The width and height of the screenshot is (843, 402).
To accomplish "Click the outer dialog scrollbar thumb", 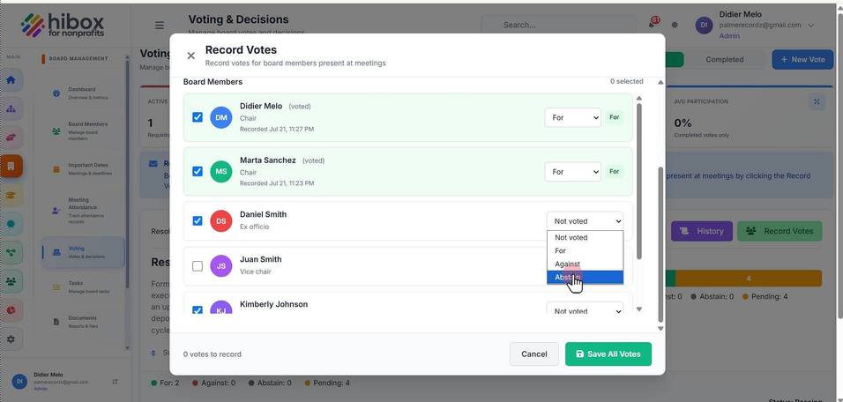I will (660, 244).
